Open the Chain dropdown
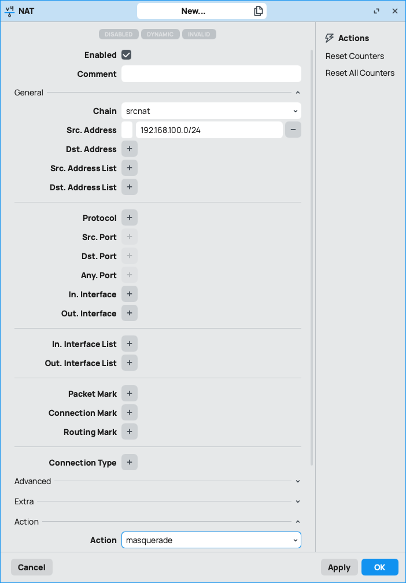This screenshot has height=583, width=406. 211,110
